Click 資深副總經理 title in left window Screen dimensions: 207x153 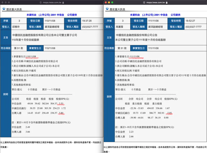(x=52, y=27)
